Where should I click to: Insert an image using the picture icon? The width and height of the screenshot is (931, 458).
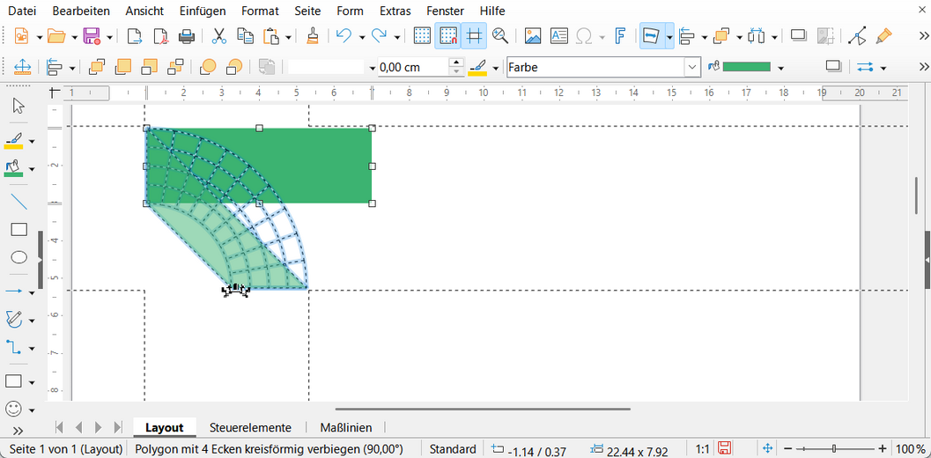click(x=532, y=36)
